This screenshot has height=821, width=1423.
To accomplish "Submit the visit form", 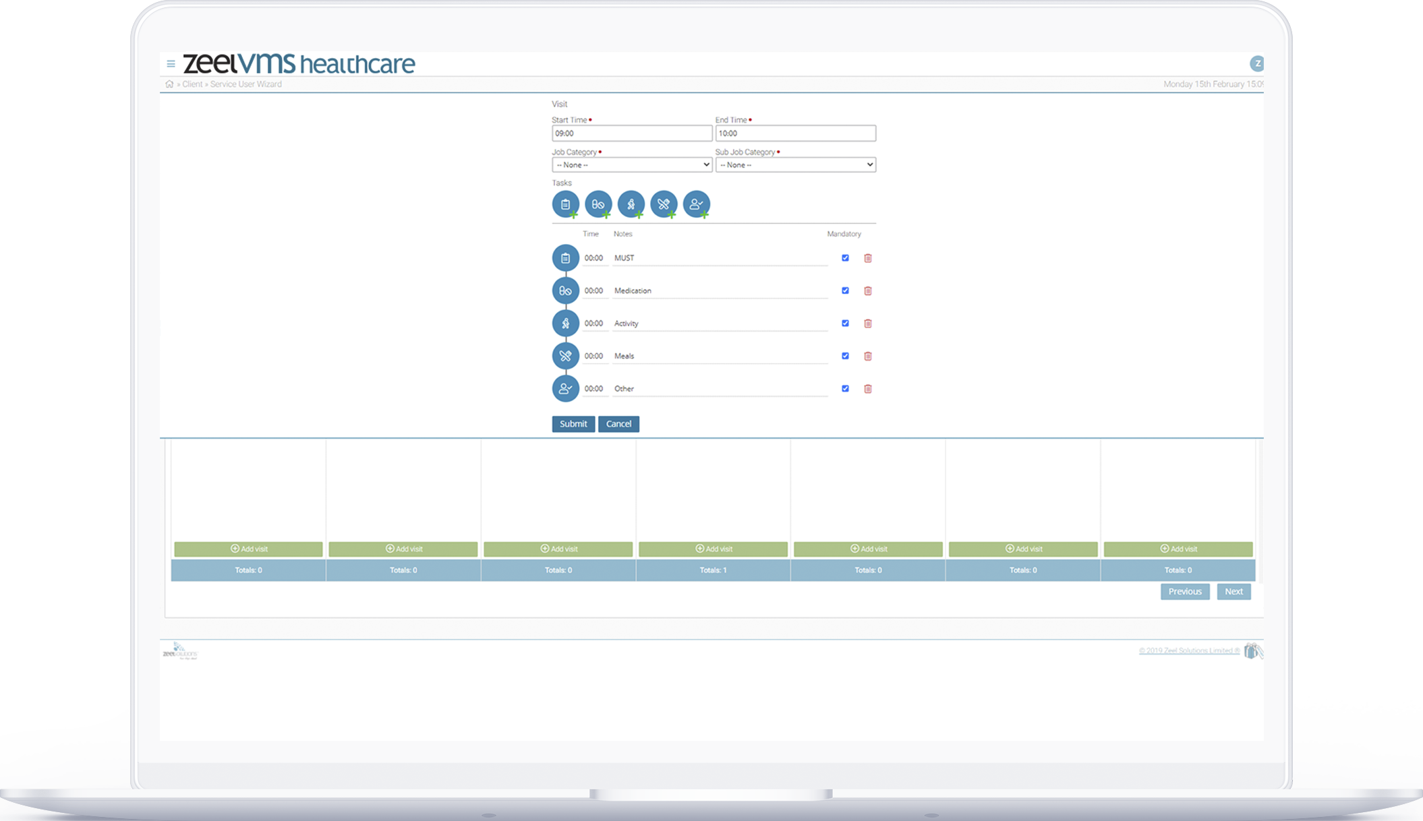I will coord(573,423).
